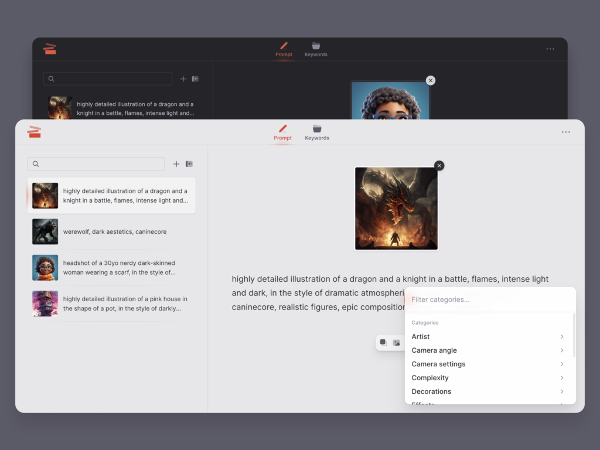
Task: Click image icon in floating toolbar
Action: (397, 342)
